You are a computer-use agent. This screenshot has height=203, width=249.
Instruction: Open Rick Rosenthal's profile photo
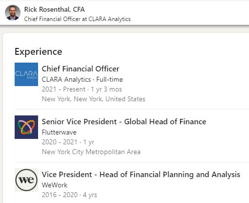pyautogui.click(x=13, y=13)
